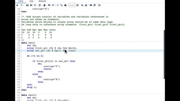Click 'do;' on line 39
180x101 pixels.
(x=40, y=64)
